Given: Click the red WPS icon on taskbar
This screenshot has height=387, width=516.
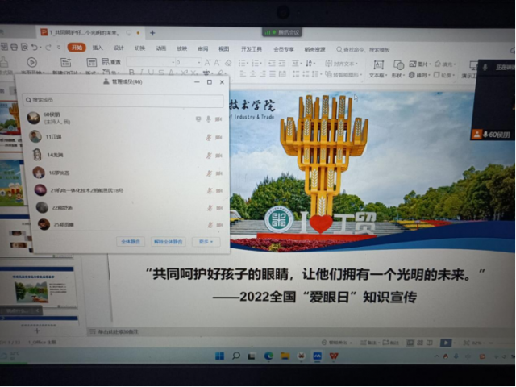Looking at the screenshot, I should (x=334, y=356).
